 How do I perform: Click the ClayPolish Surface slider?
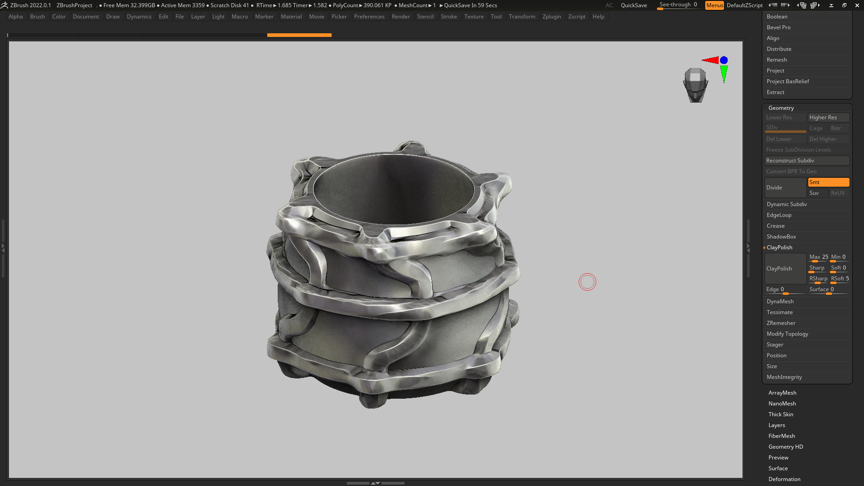coord(828,290)
